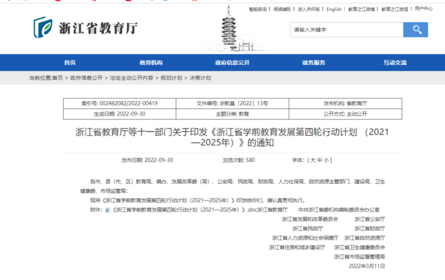Open the 教育机构 navigation menu
Viewport: 445px width, 280px height.
[151, 63]
